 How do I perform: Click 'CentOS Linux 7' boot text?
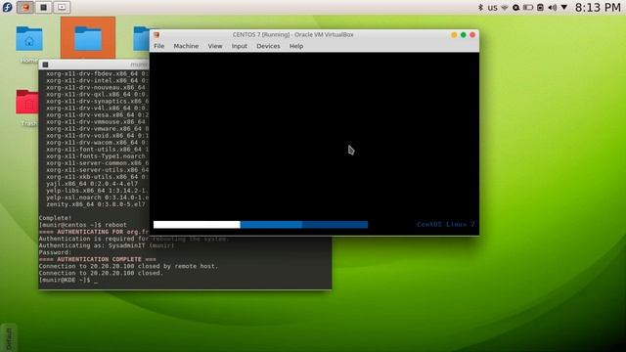coord(446,224)
